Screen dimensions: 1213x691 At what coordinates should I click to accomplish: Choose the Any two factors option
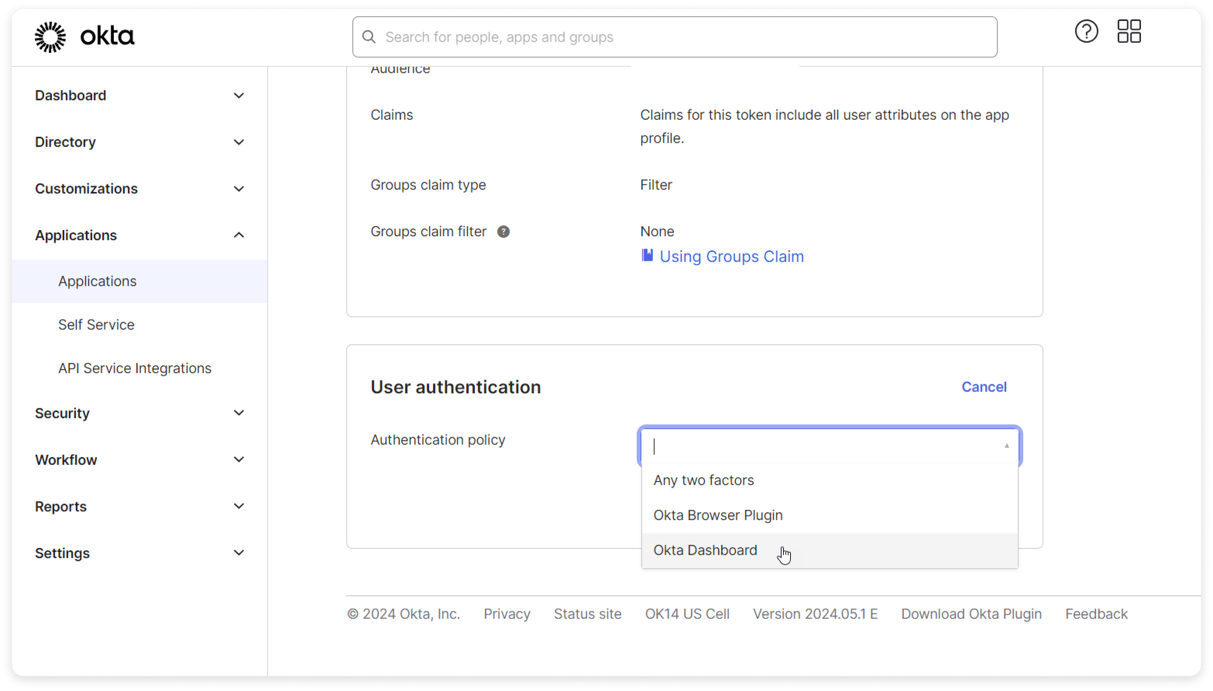829,480
